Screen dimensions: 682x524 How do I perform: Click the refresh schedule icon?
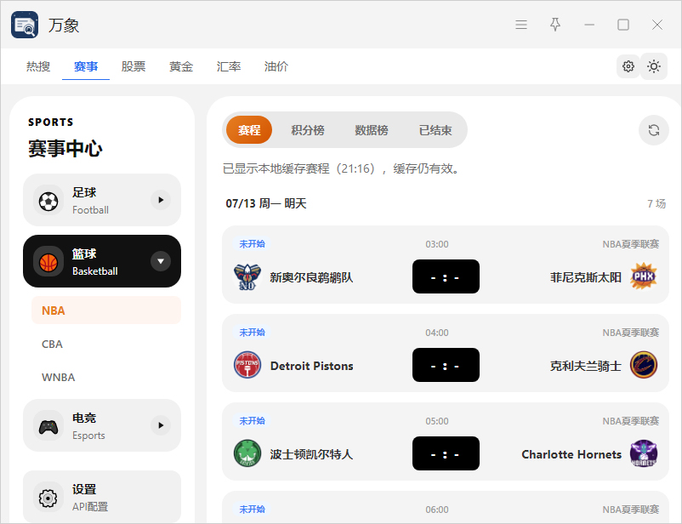click(x=653, y=130)
